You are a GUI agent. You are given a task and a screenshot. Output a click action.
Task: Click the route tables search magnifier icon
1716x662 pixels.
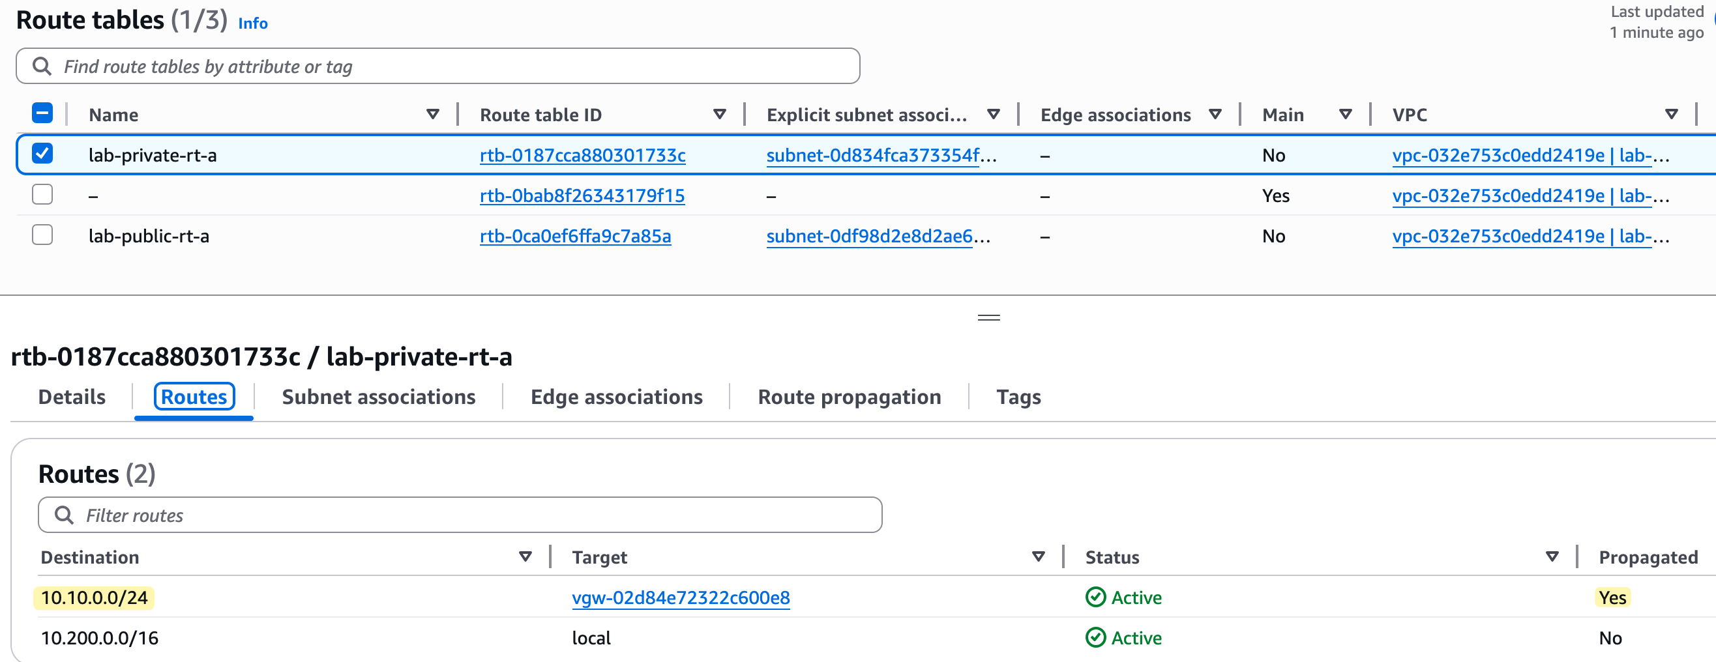(42, 66)
